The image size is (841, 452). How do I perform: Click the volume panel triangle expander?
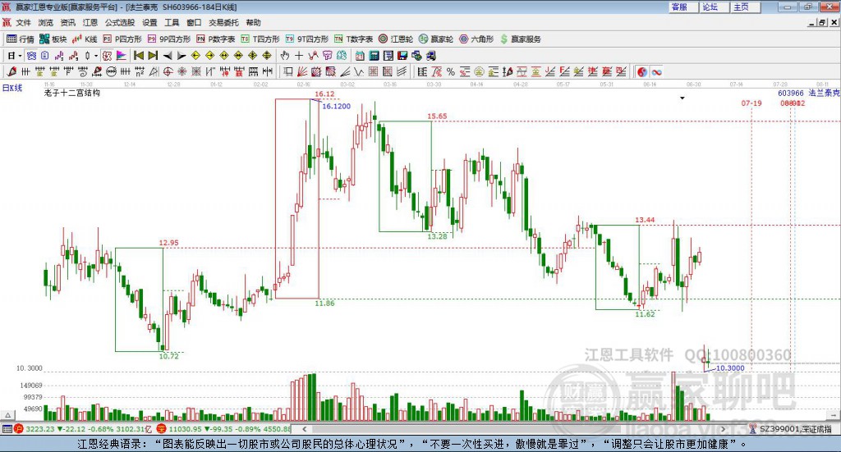[7, 415]
